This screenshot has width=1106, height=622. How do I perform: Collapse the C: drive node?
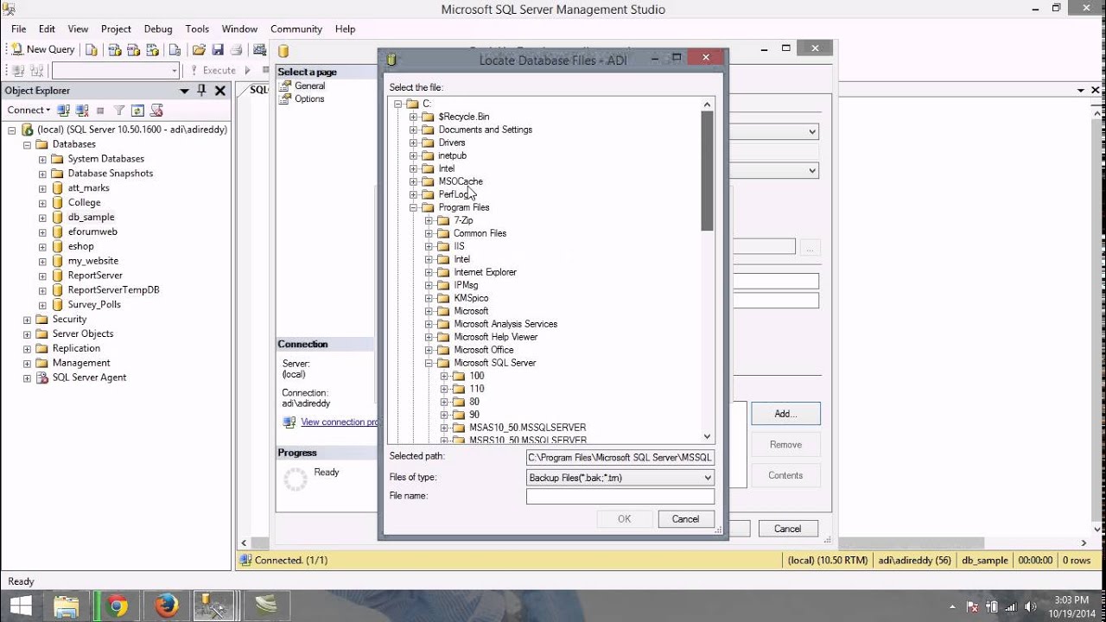398,104
